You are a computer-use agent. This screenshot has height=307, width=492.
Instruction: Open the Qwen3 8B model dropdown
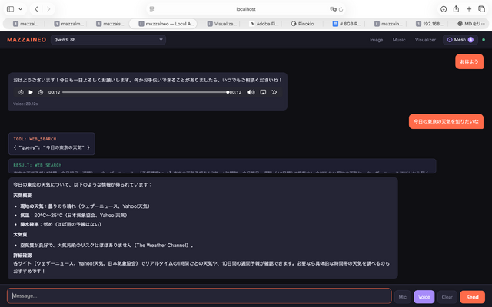[x=116, y=39]
